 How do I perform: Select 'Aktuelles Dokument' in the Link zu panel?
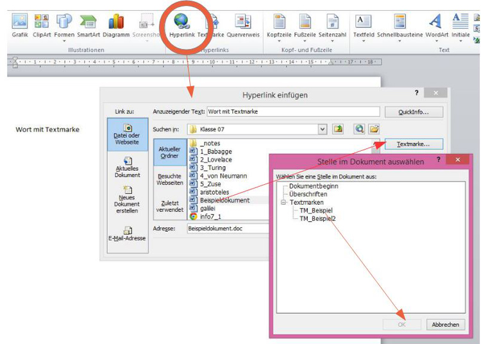click(x=128, y=167)
